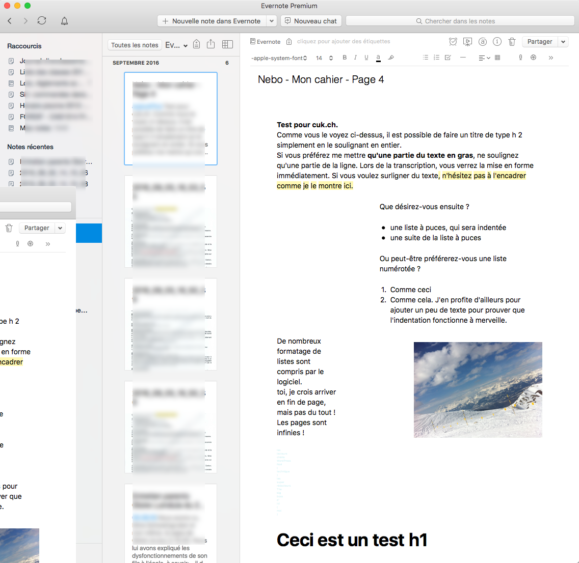
Task: Click the bold line 'Test pour cuk.ch.'
Action: tap(307, 125)
